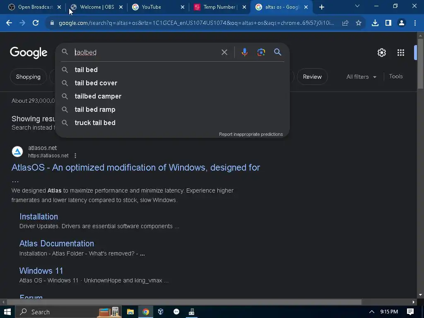The image size is (424, 318).
Task: Click the atlasos.net site favicon
Action: point(17,152)
